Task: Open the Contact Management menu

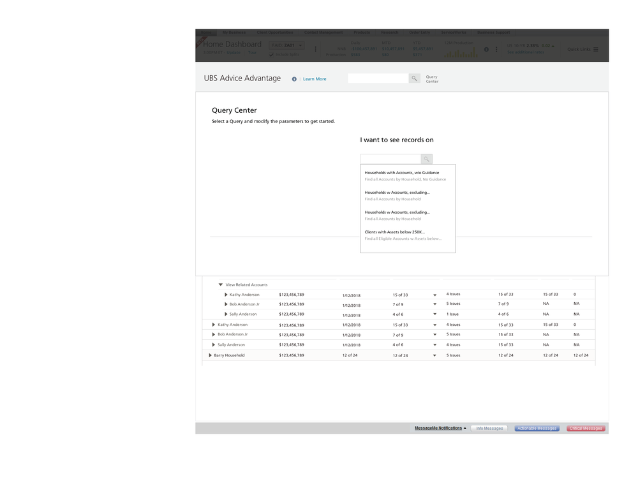Action: point(323,33)
